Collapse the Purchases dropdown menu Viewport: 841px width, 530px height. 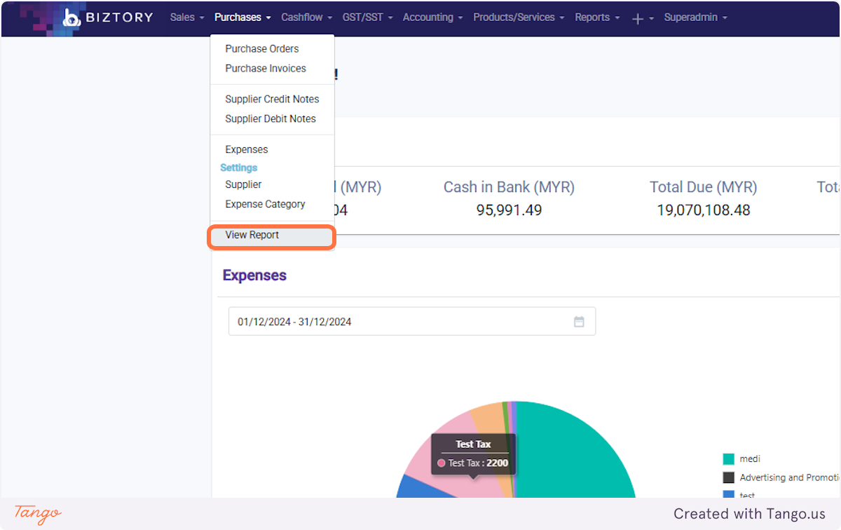tap(242, 18)
